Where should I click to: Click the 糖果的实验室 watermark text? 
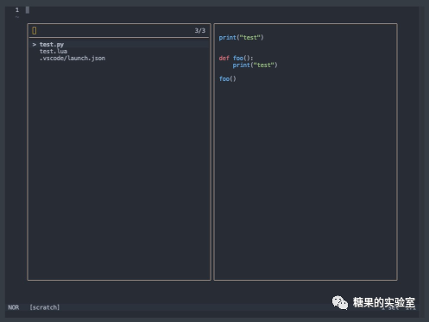click(384, 302)
